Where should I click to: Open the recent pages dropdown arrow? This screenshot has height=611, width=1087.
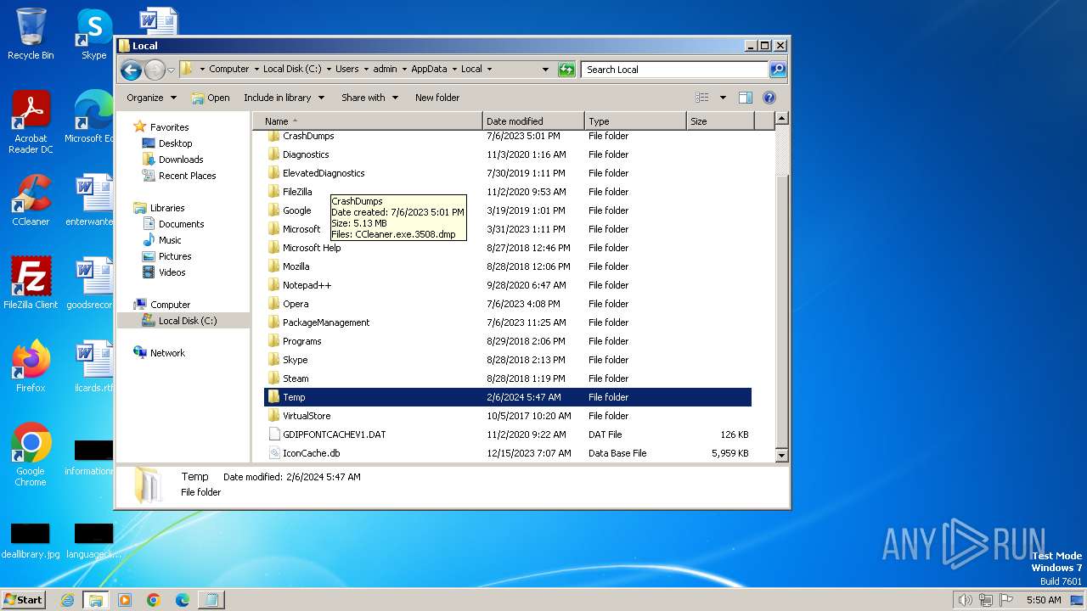pyautogui.click(x=171, y=70)
